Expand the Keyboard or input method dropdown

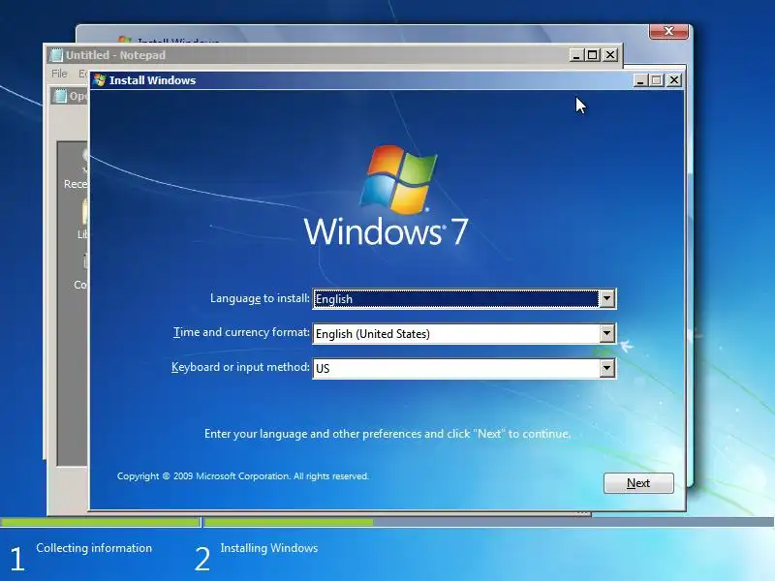coord(607,368)
